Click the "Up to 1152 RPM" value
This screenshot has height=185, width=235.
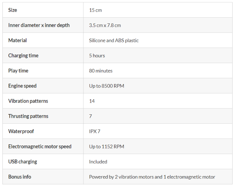[107, 146]
